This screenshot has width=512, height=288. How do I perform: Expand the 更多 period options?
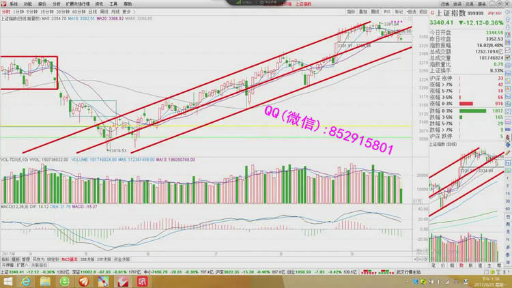[126, 12]
